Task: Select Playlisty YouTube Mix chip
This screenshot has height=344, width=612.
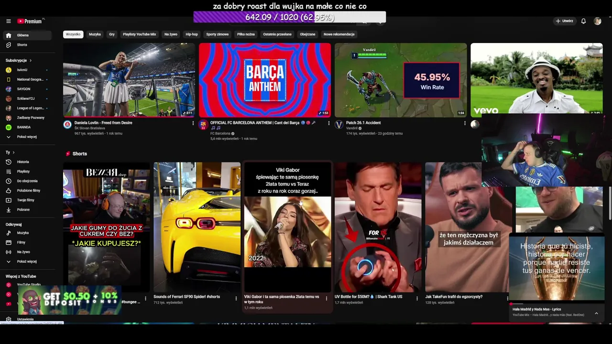Action: coord(140,34)
